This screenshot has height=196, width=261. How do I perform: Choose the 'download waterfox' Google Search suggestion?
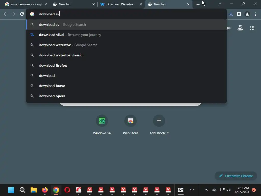(126, 45)
